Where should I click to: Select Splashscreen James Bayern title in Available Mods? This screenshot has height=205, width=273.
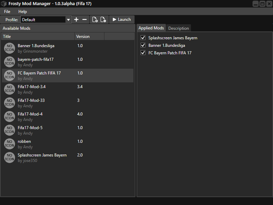coord(42,155)
